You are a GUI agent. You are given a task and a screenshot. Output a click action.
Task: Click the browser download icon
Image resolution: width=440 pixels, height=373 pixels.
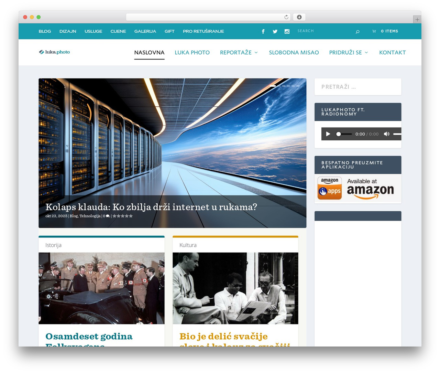point(299,17)
